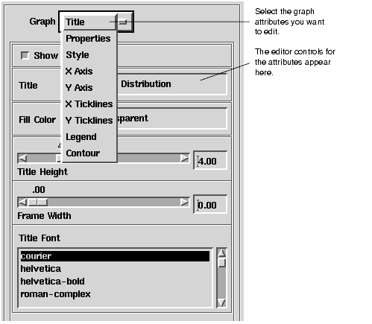
Task: Click the Title Height slider right arrow
Action: tap(185, 158)
